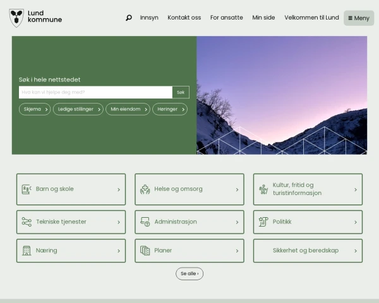The image size is (379, 303).
Task: Go to the Min side link
Action: pos(263,18)
